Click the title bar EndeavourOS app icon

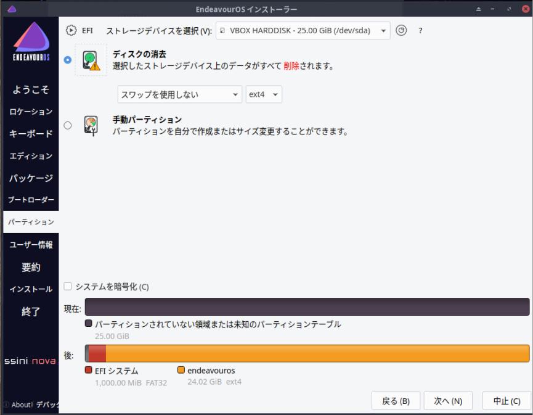tap(12, 9)
